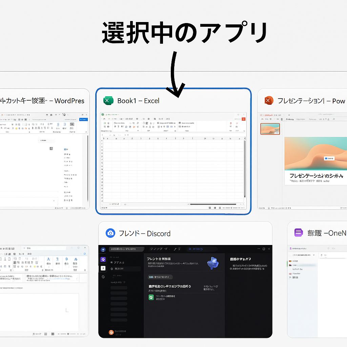The image size is (347, 347).
Task: Click the Excel horizontal scrollbar
Action: pyautogui.click(x=213, y=204)
